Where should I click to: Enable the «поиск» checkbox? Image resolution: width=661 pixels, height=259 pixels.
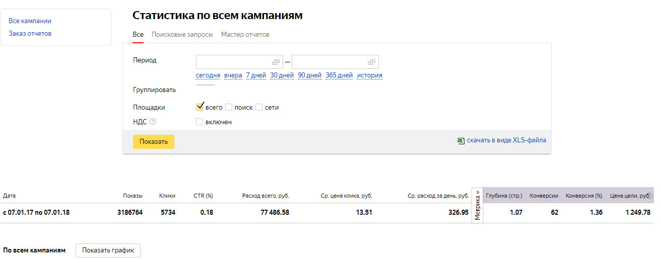coord(229,107)
